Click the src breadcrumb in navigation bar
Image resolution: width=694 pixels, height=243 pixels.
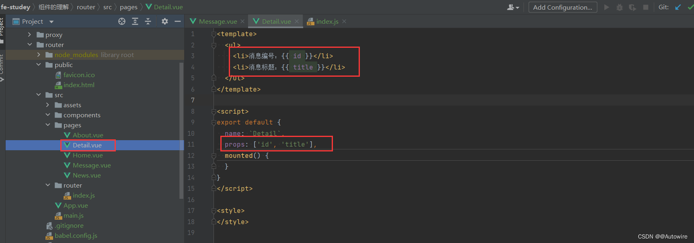[x=107, y=7]
